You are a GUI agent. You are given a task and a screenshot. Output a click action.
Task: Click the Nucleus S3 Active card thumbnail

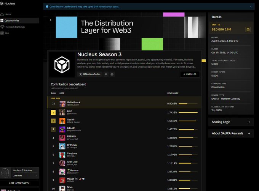[5, 173]
